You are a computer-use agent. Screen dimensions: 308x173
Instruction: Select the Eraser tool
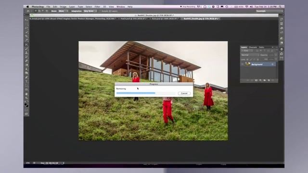[x=26, y=61]
